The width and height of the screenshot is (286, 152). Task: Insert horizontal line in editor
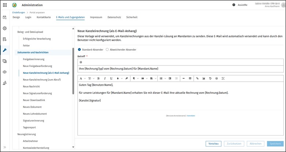point(183,78)
